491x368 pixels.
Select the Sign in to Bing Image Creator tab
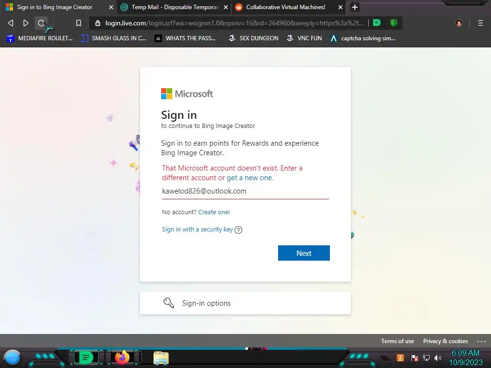(x=58, y=7)
